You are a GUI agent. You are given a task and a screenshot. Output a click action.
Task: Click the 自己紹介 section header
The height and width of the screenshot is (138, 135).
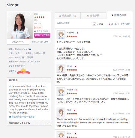pyautogui.click(x=29, y=80)
